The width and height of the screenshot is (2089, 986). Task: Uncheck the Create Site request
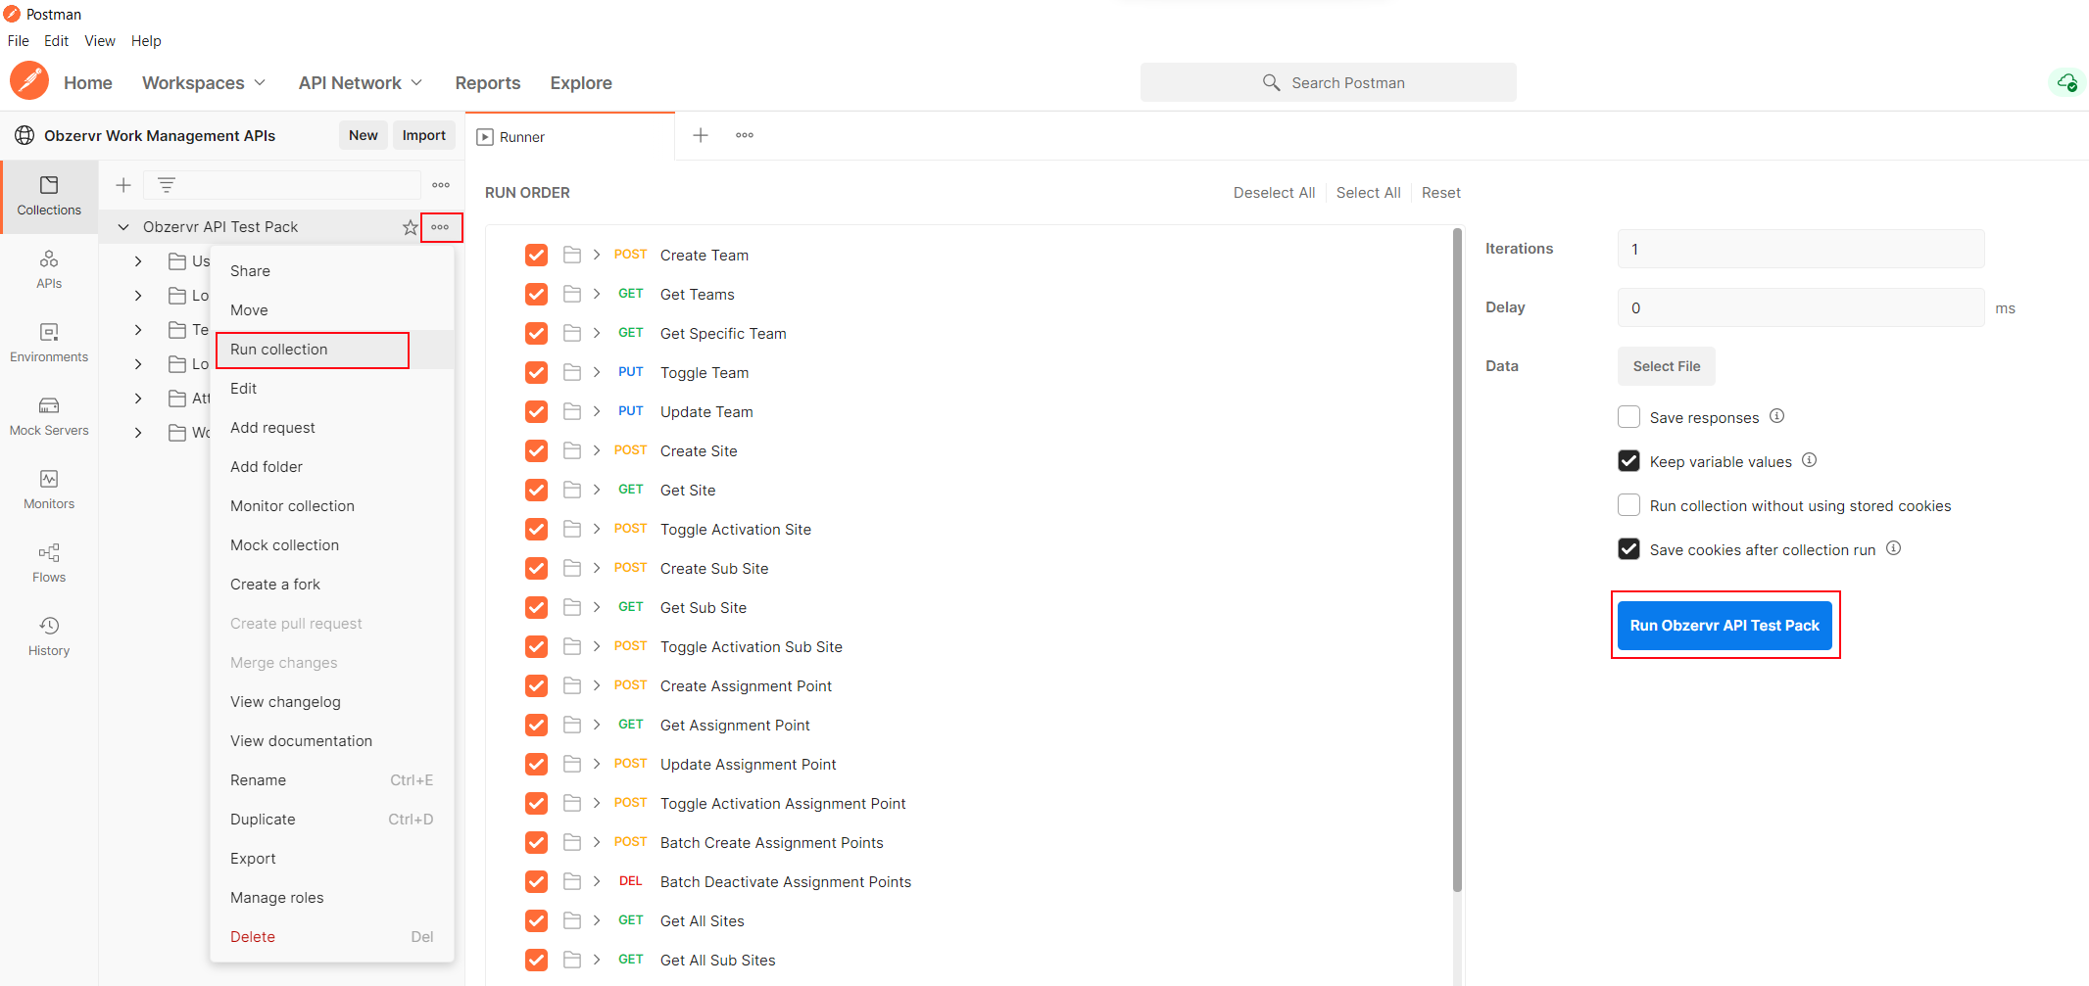pos(537,450)
